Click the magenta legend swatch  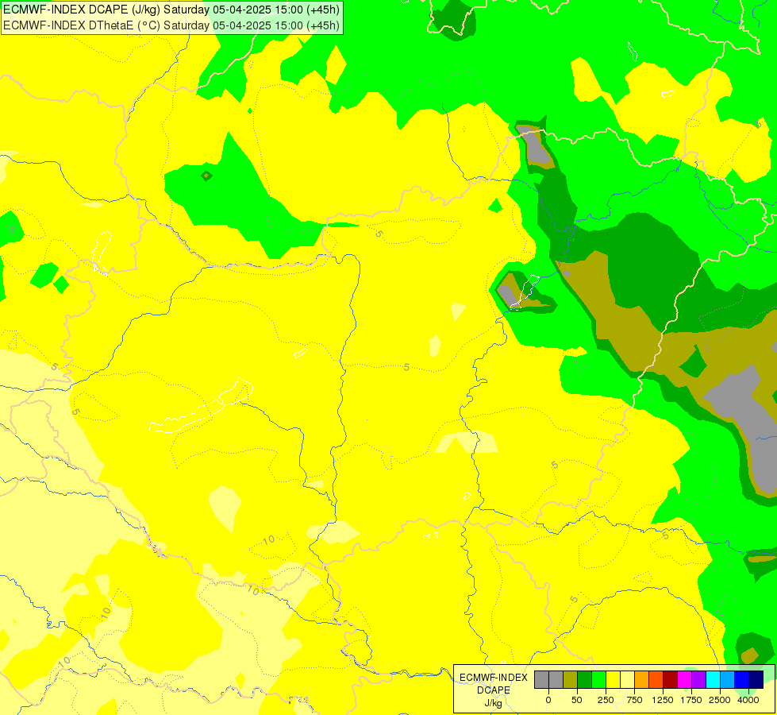[x=684, y=680]
